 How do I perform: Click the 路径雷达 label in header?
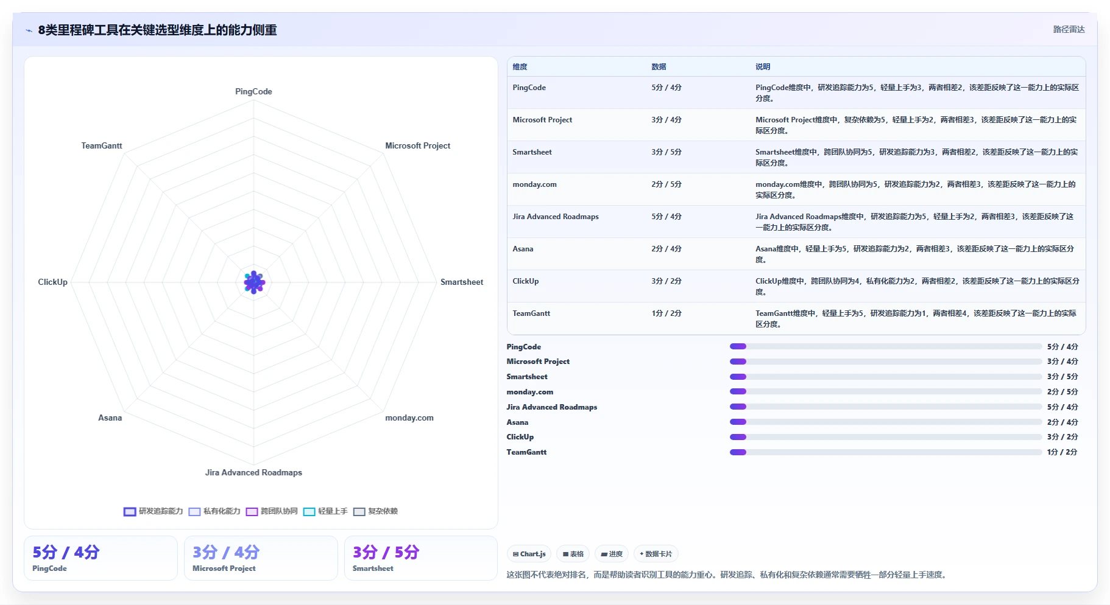(1069, 29)
